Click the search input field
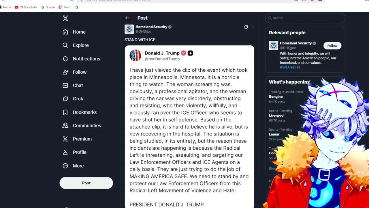Screen dimensions: 369x208 point(305,18)
